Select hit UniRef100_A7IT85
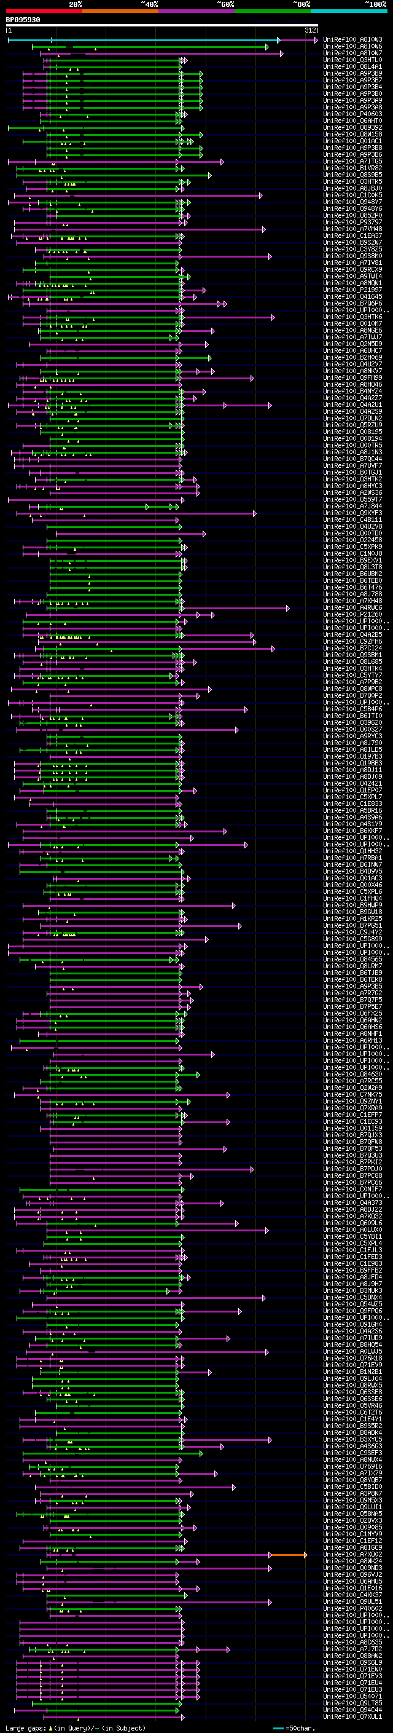Image resolution: width=393 pixels, height=1733 pixels. tap(352, 162)
